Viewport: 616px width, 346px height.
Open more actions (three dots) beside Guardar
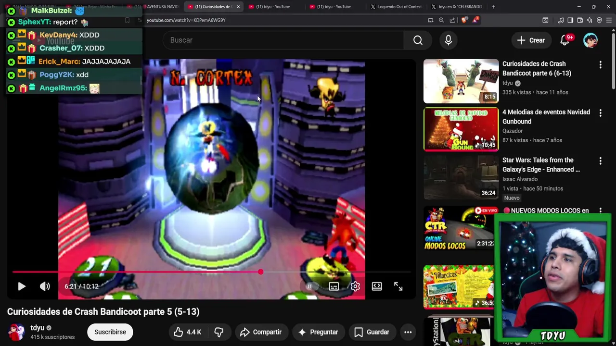click(408, 332)
